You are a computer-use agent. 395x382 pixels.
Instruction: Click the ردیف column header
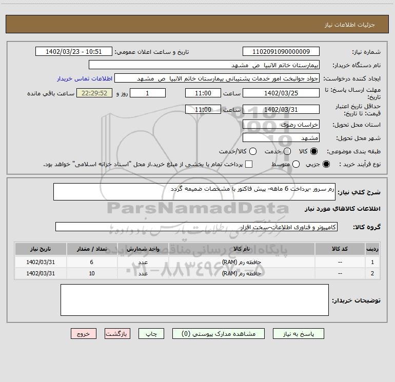tap(372, 249)
